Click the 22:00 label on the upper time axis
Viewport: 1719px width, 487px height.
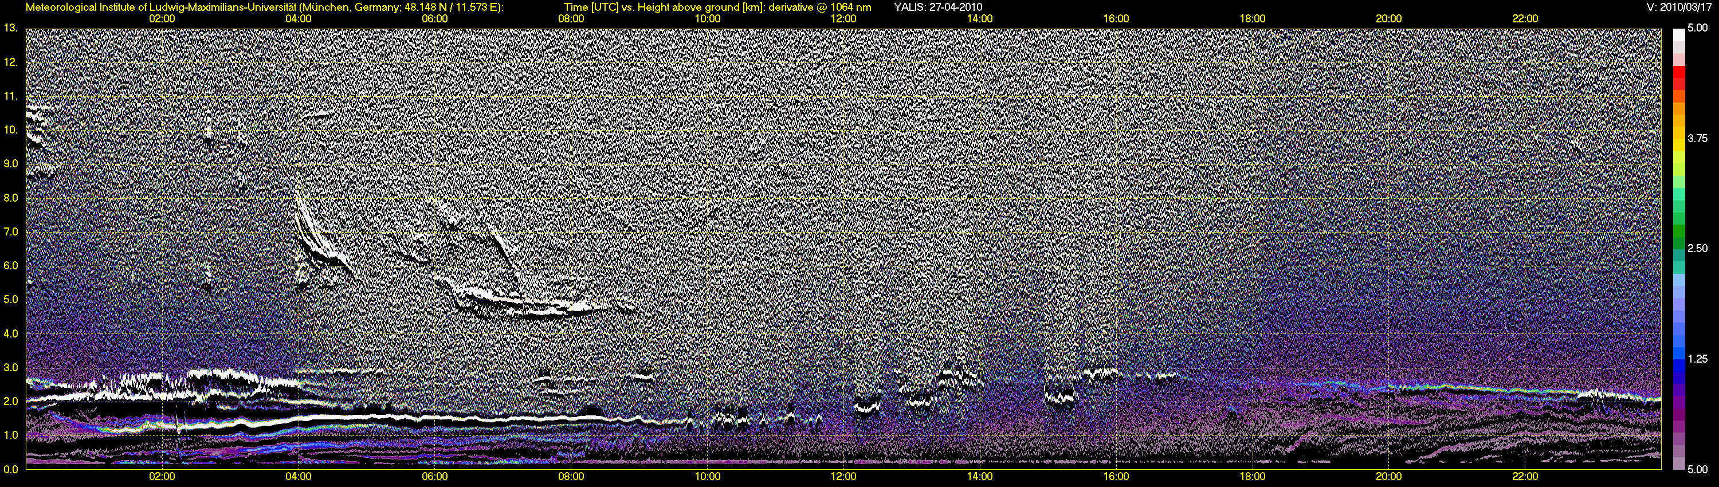[x=1525, y=19]
